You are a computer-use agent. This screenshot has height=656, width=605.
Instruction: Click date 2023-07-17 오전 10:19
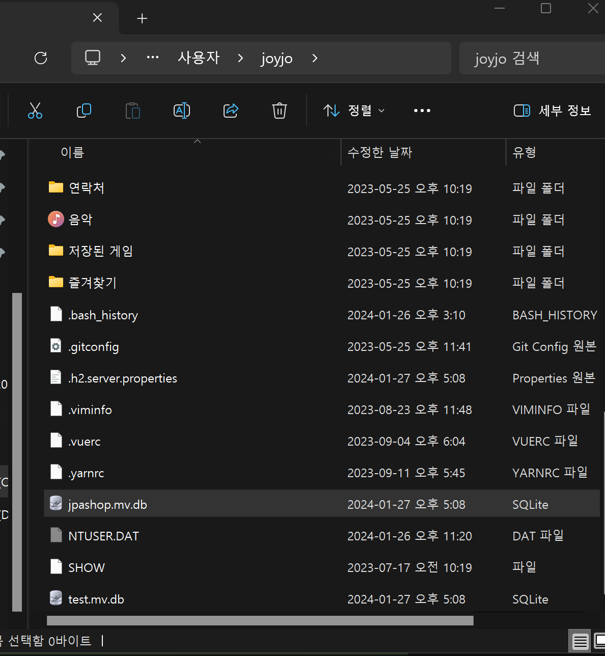[x=409, y=568]
